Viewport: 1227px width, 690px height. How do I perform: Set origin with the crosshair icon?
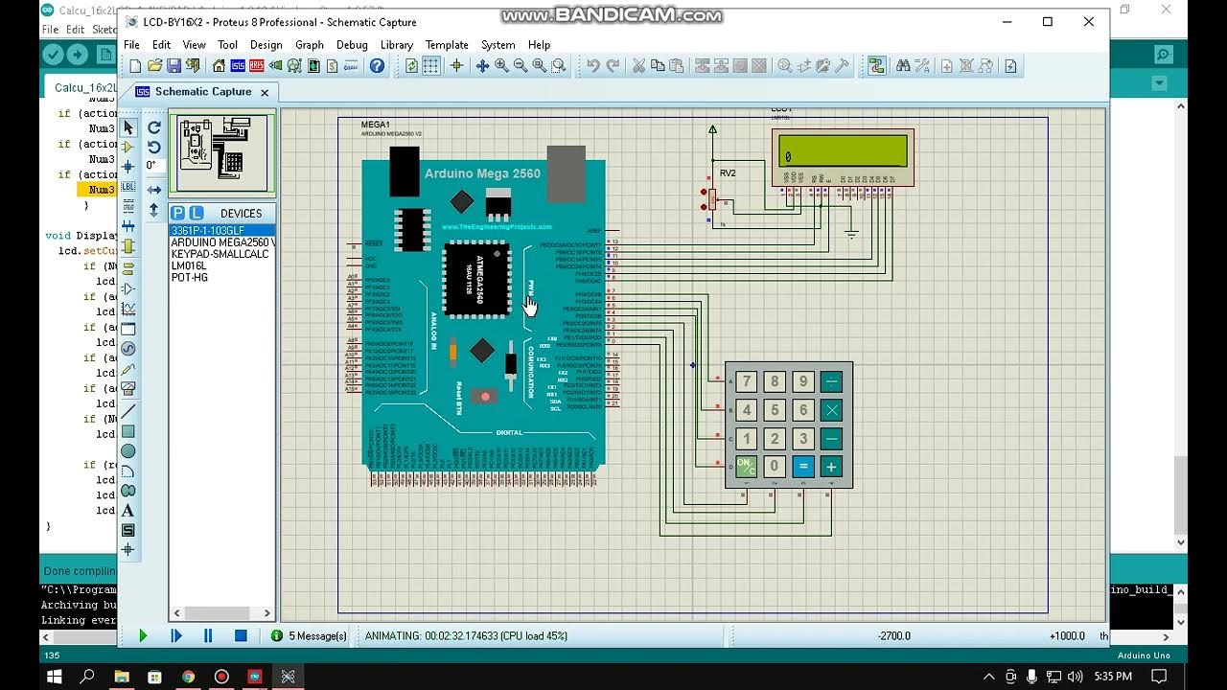click(x=456, y=66)
